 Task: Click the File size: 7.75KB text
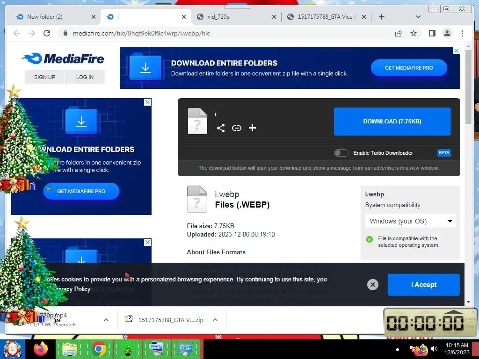[x=210, y=226]
